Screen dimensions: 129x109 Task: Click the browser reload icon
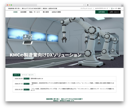point(84,5)
